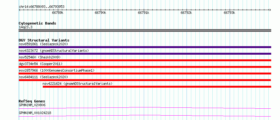Select the RefSeq Genes track title
The height and width of the screenshot is (120, 280).
[32, 101]
